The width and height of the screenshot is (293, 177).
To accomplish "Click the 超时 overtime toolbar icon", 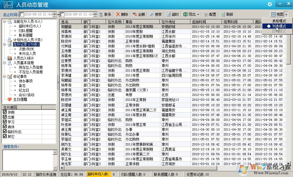I will (169, 14).
